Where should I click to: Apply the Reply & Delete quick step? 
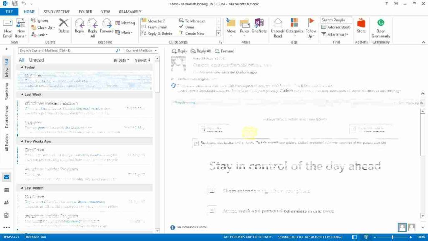coord(157,33)
